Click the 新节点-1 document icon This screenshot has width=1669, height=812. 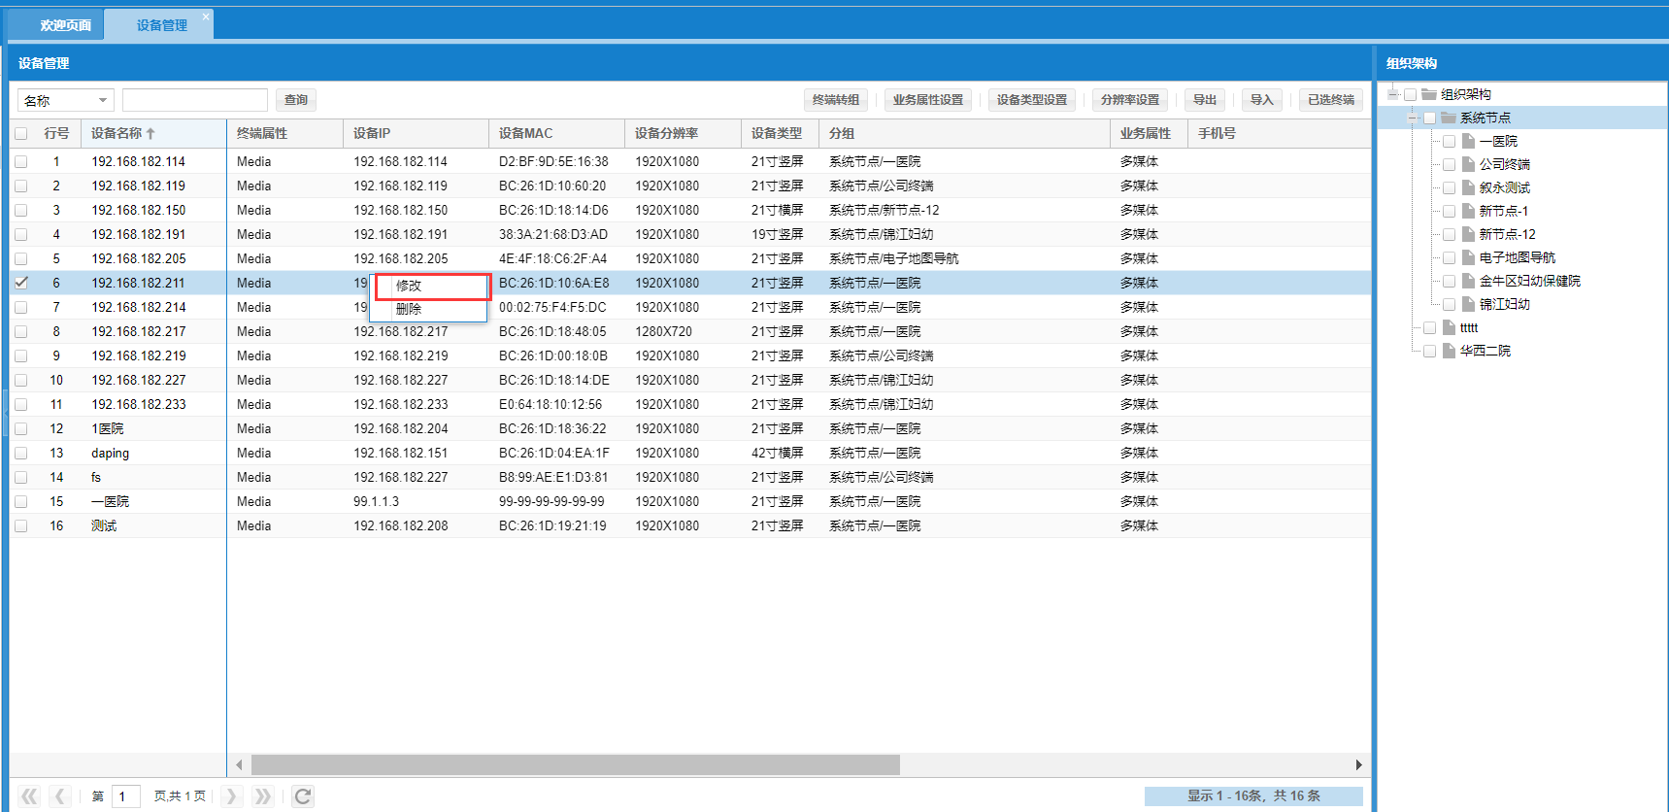coord(1468,211)
